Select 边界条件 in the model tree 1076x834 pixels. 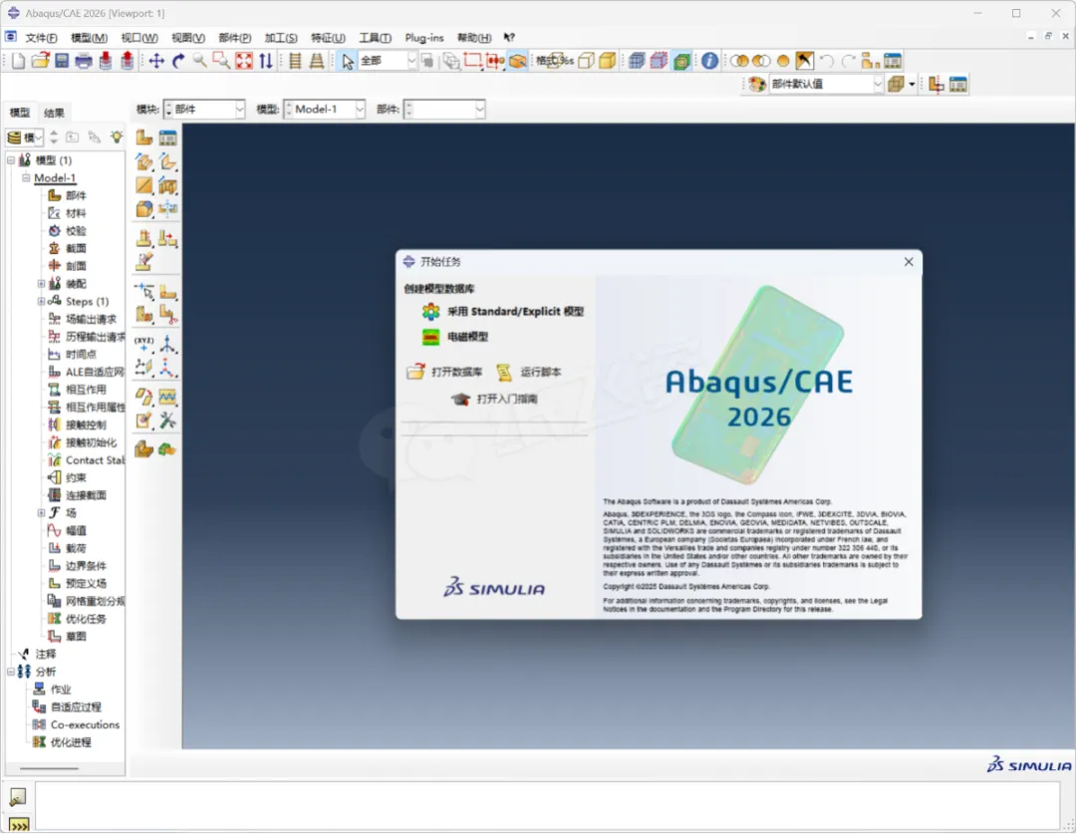point(78,566)
